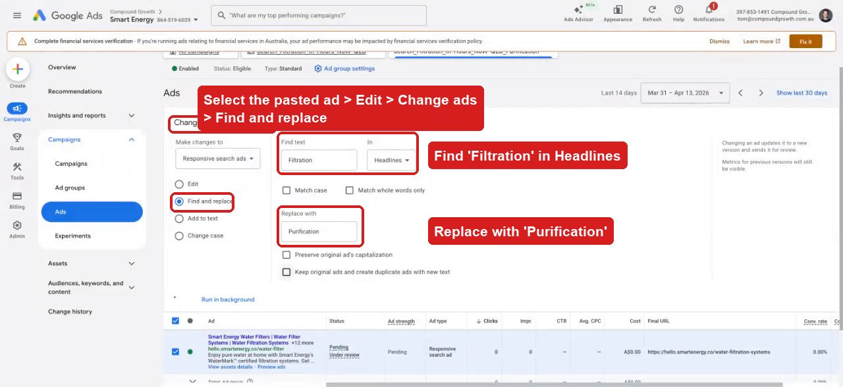The image size is (843, 387).
Task: Check Keep original ads and create duplicates
Action: (x=286, y=272)
